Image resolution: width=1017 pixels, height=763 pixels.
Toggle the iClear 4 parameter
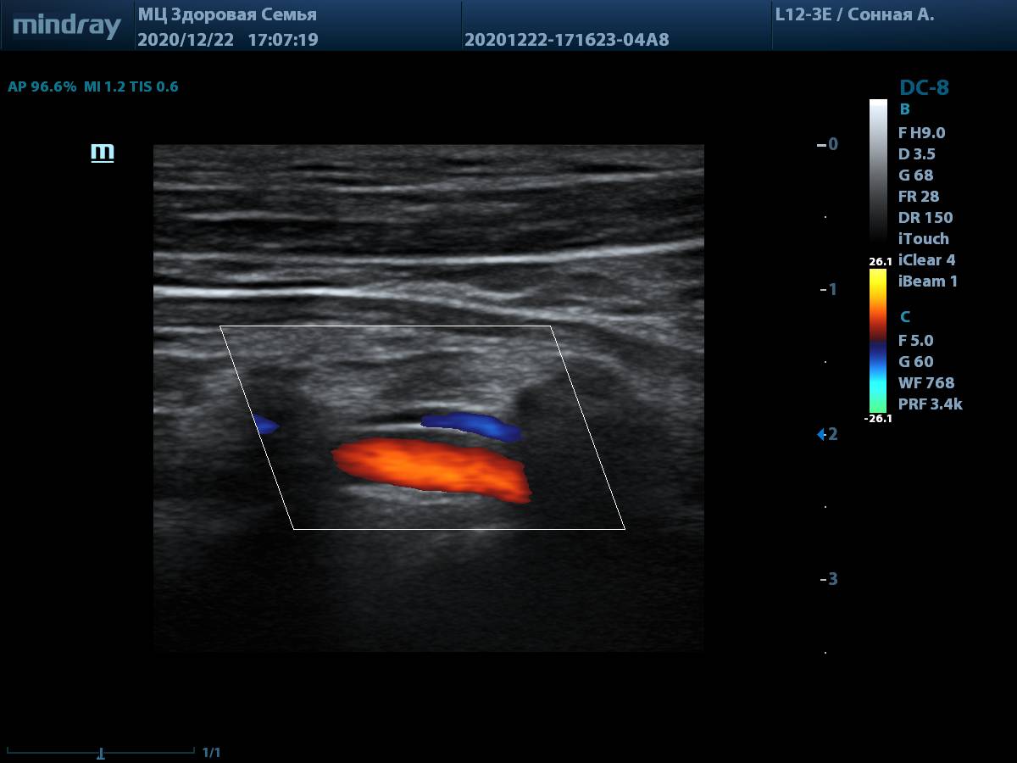pos(926,260)
